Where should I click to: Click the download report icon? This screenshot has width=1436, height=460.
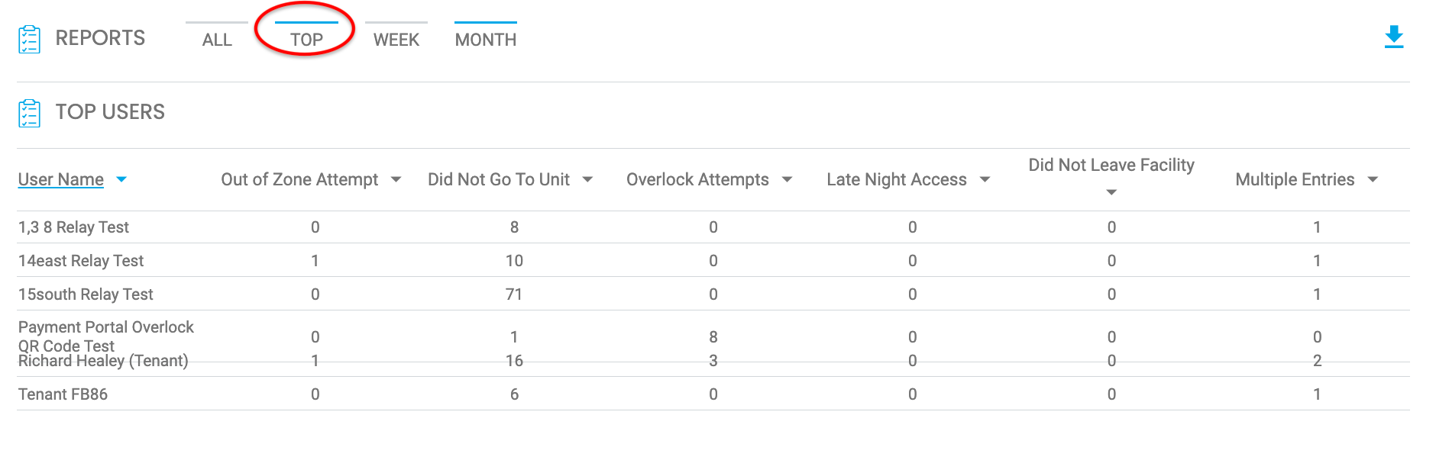tap(1393, 37)
